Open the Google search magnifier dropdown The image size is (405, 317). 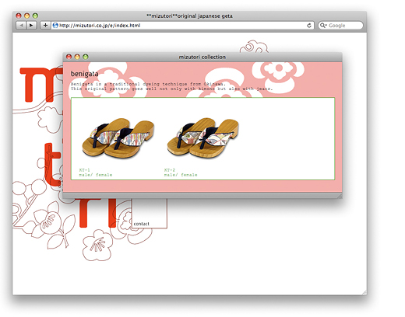tap(323, 26)
